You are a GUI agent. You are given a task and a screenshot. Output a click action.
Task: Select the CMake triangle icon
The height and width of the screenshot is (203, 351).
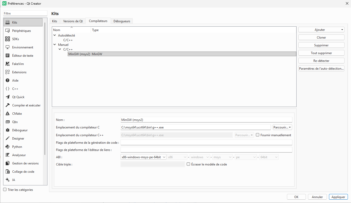[x=8, y=114]
